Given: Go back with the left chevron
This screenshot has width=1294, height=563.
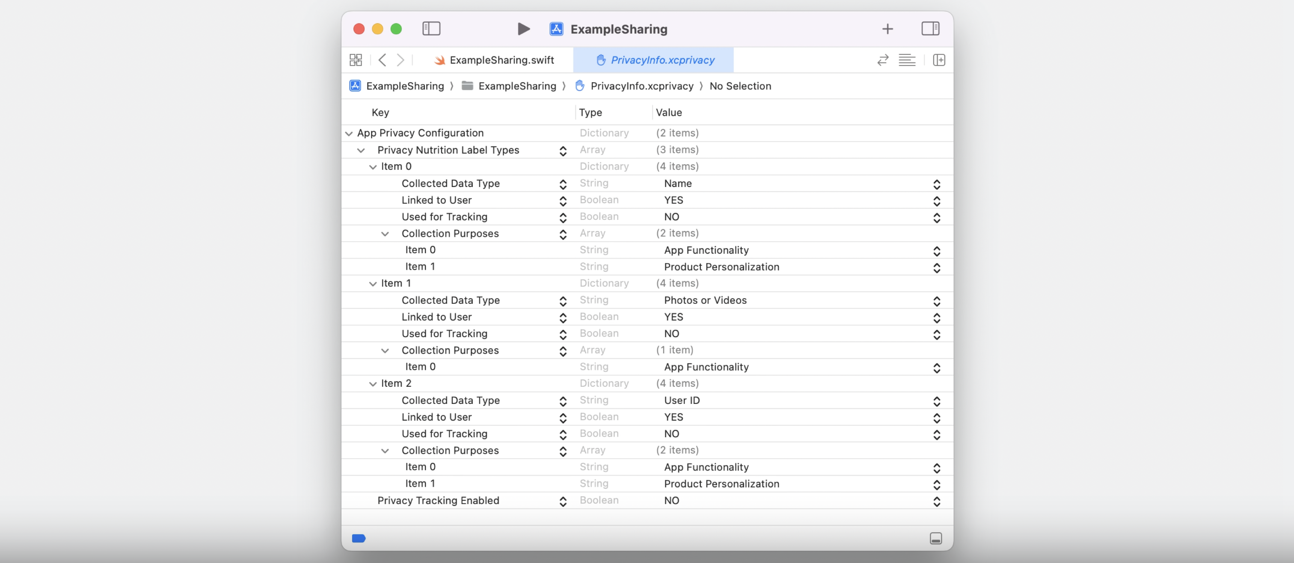Looking at the screenshot, I should tap(382, 60).
